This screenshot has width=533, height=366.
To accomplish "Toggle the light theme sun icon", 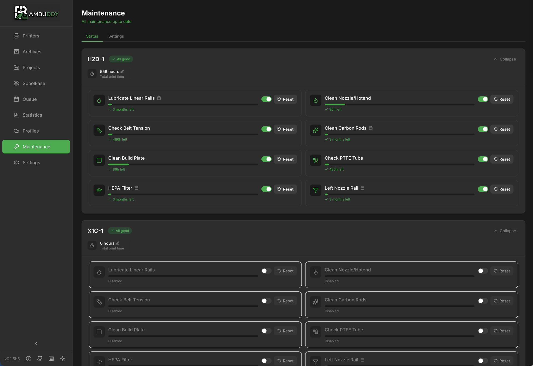I will tap(63, 359).
